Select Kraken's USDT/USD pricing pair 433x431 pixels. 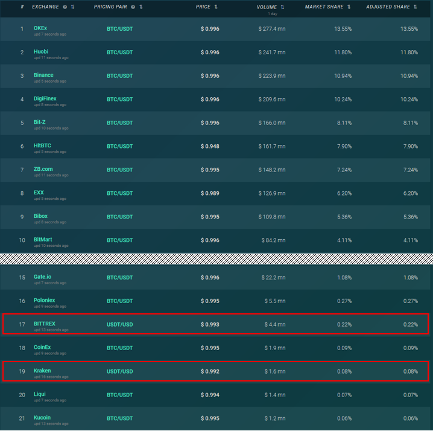120,372
